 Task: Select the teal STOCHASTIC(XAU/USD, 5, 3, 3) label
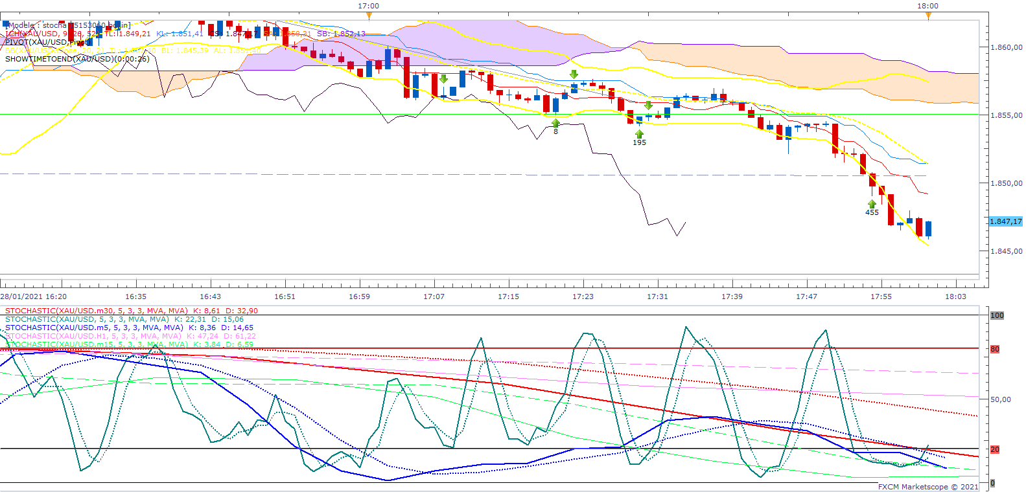[x=124, y=319]
